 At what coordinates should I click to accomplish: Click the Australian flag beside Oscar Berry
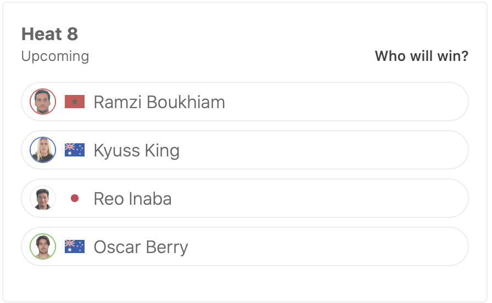click(75, 246)
